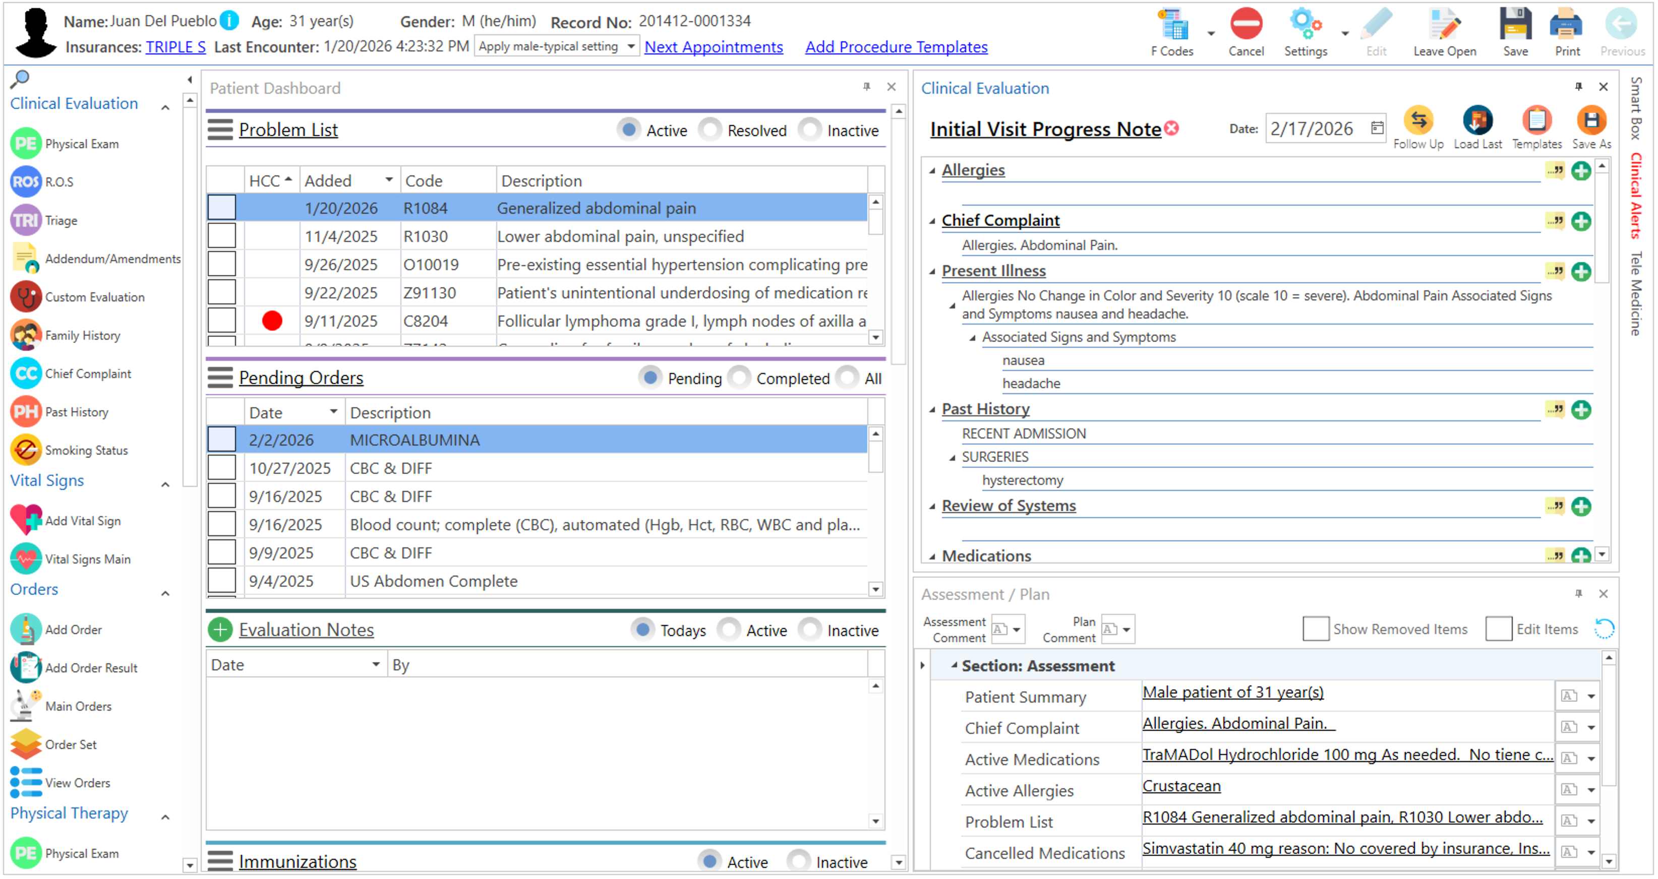The image size is (1658, 879).
Task: Select Completed radio in Pending Orders
Action: point(740,379)
